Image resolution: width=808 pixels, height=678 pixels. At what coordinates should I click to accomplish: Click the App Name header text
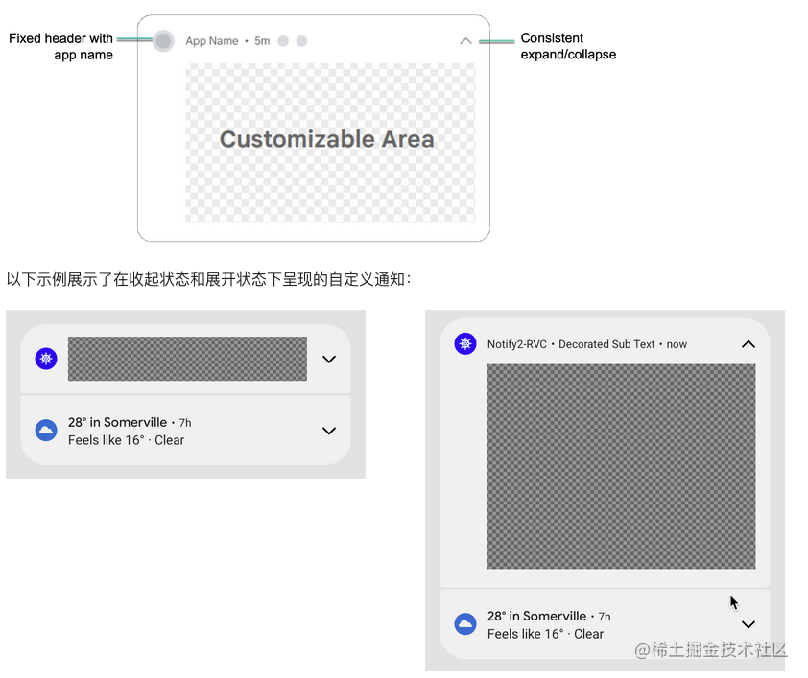tap(212, 41)
